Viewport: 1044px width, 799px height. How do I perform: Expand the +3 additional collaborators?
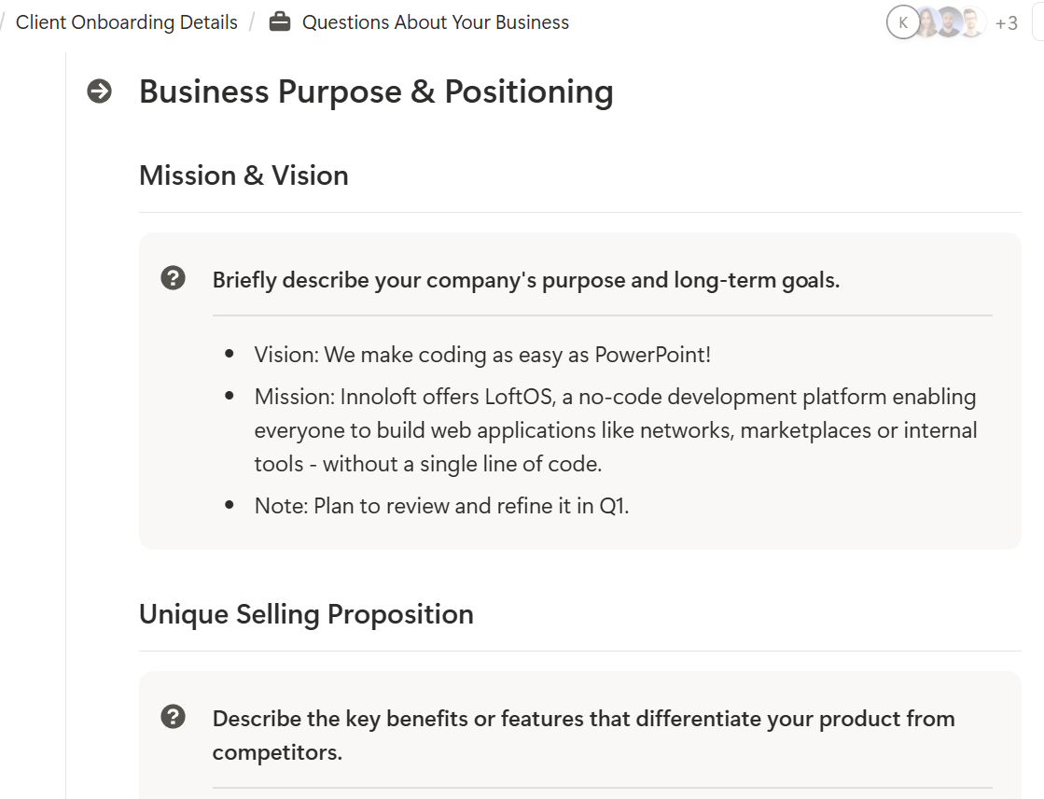pyautogui.click(x=1006, y=23)
